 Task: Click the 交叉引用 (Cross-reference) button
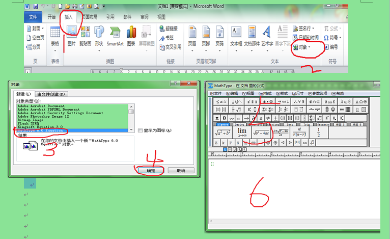pyautogui.click(x=171, y=47)
